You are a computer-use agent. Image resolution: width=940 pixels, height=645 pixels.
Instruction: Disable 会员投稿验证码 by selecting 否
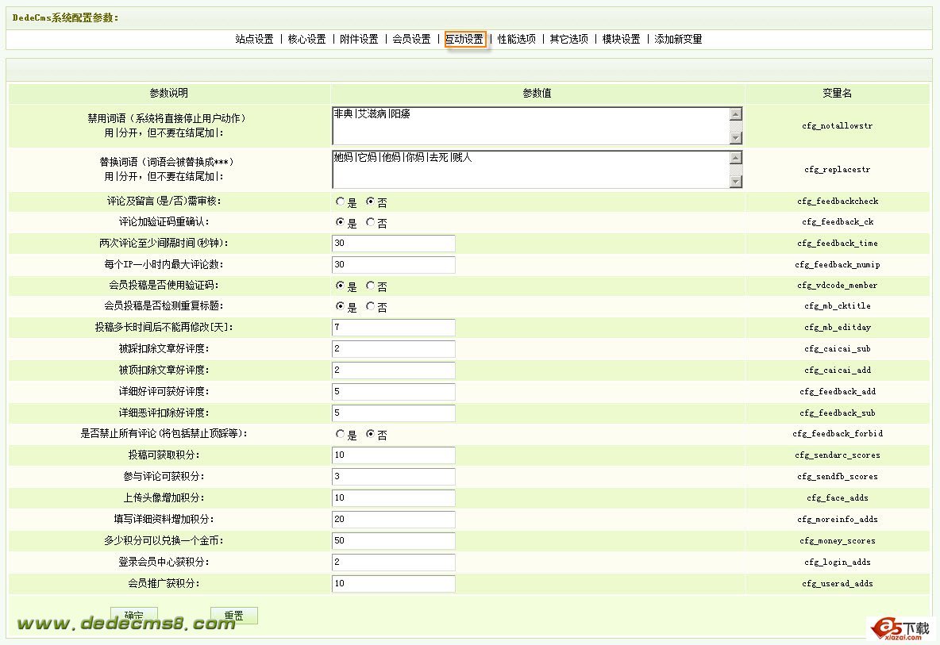[370, 286]
